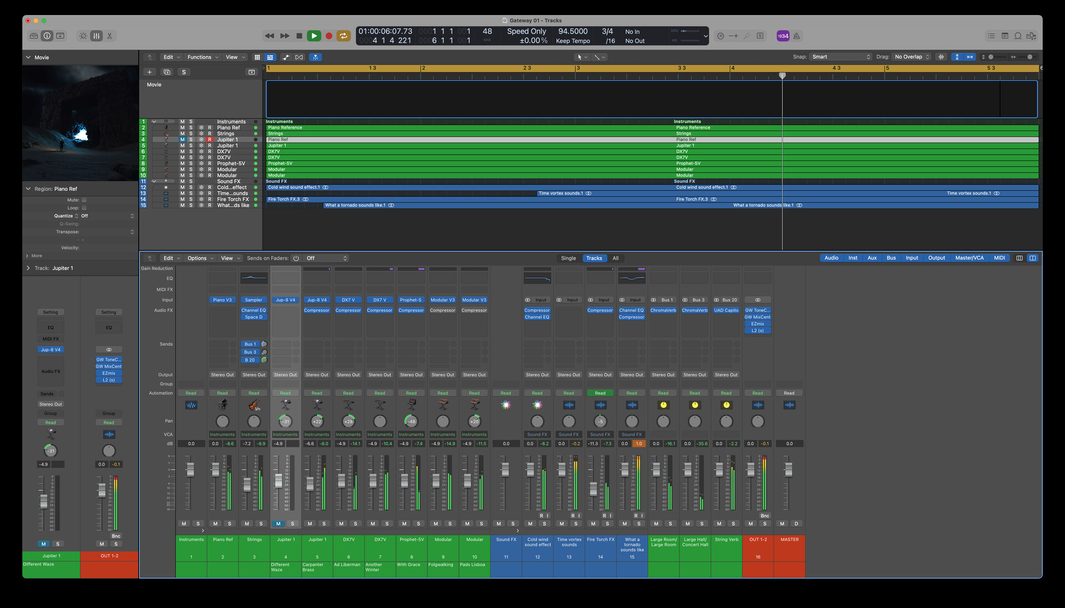Open the Drag No Overlap dropdown
The image size is (1065, 608).
click(911, 57)
